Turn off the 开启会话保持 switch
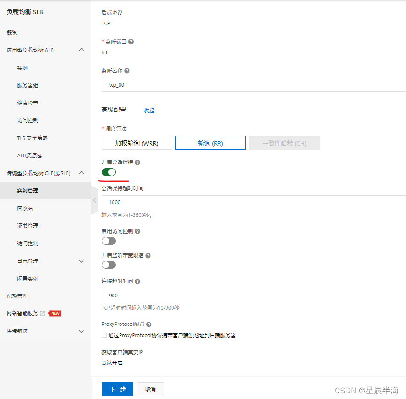The width and height of the screenshot is (406, 399). pos(109,172)
